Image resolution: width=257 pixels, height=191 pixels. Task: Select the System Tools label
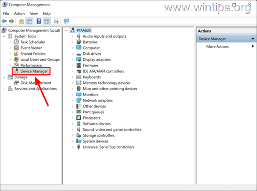point(25,36)
